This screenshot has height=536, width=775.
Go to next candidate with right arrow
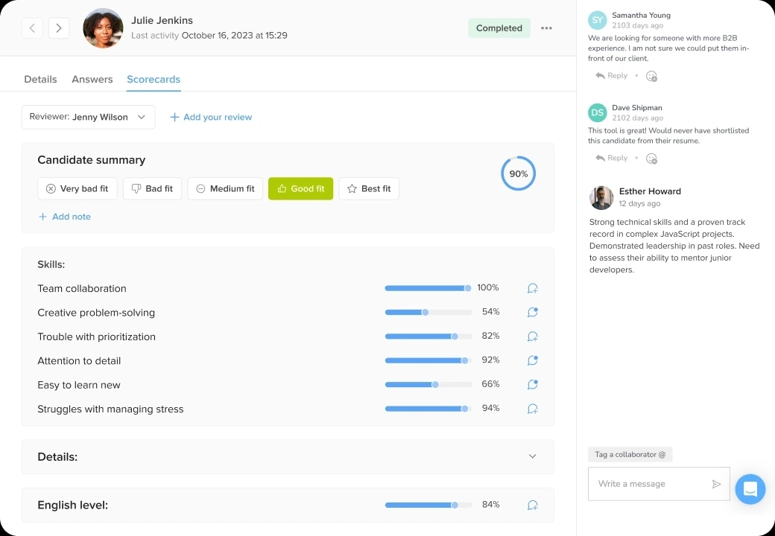pyautogui.click(x=59, y=28)
